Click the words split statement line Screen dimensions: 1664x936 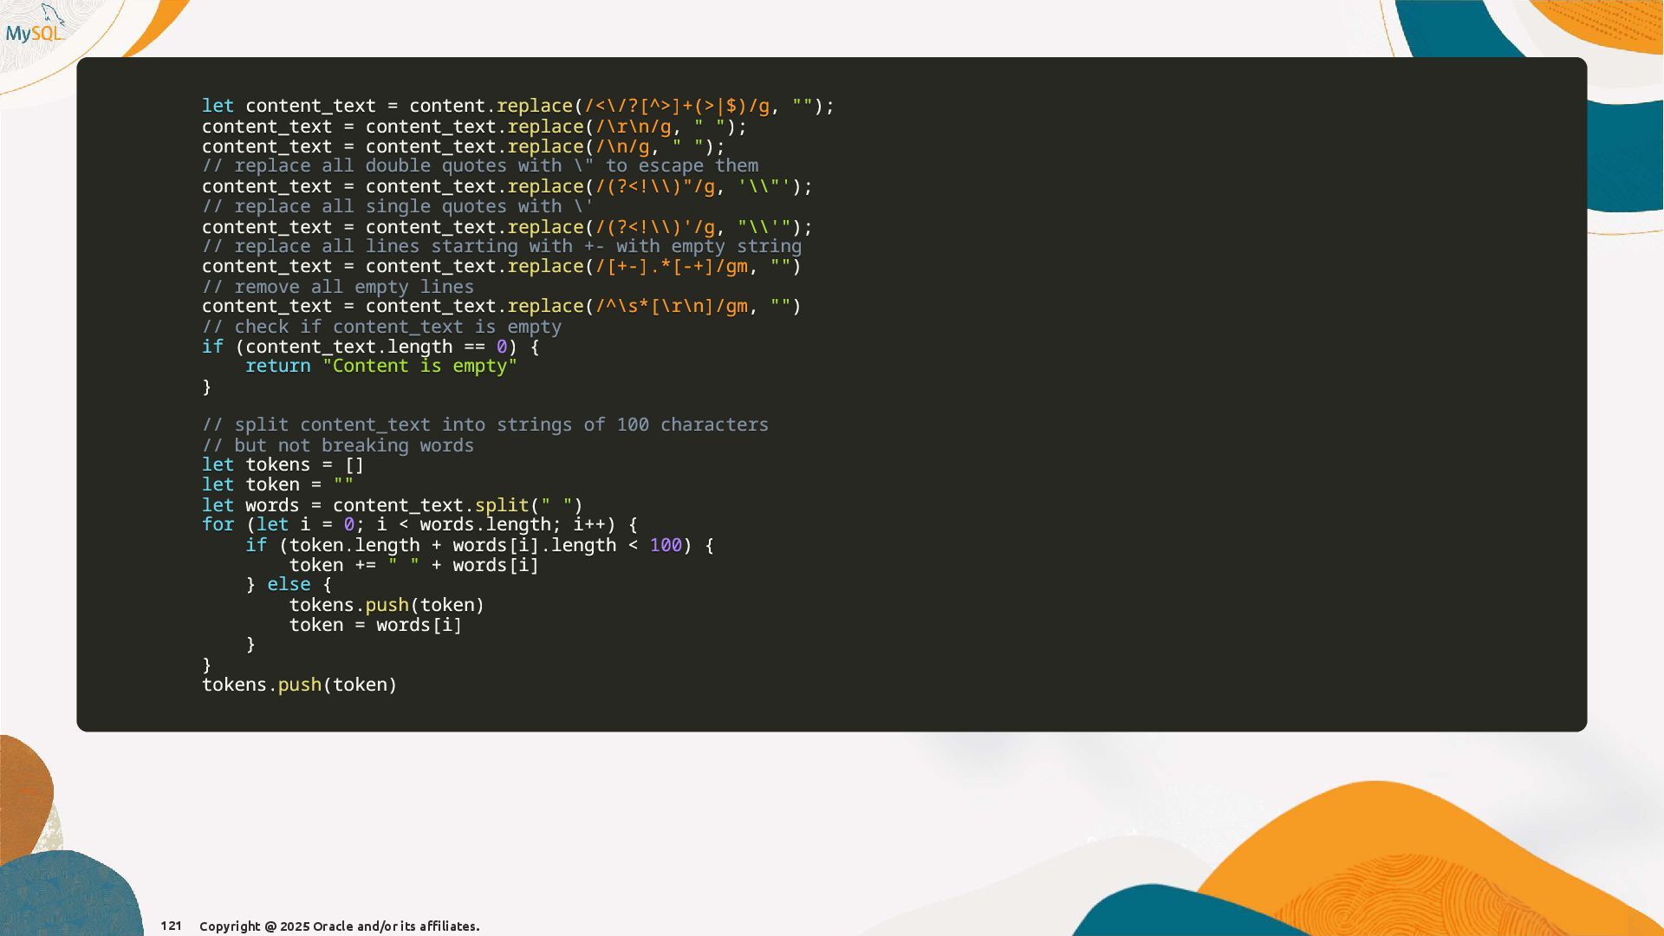point(392,505)
